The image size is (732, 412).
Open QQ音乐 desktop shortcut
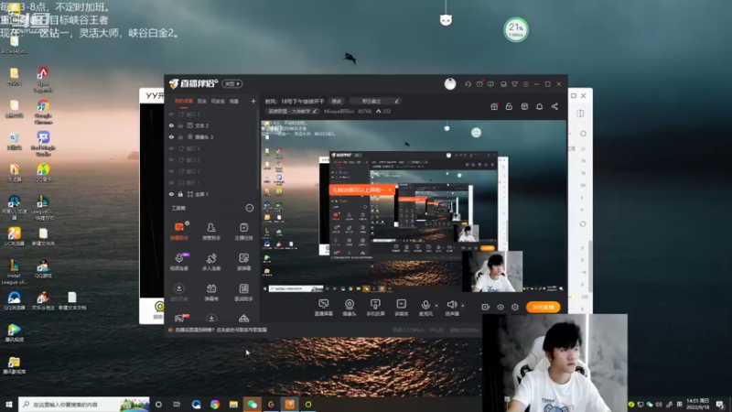43,172
